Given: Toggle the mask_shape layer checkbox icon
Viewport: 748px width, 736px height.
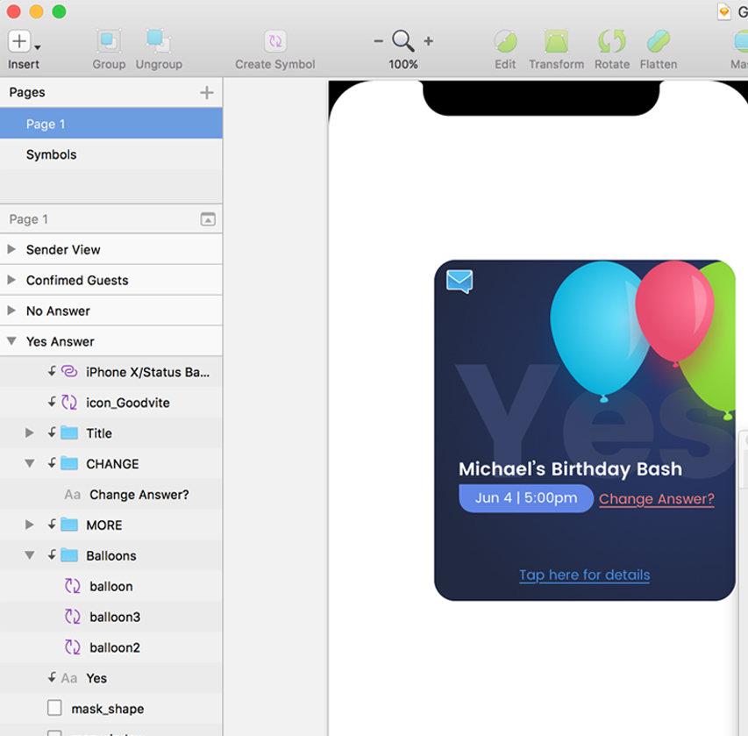Looking at the screenshot, I should click(x=55, y=708).
